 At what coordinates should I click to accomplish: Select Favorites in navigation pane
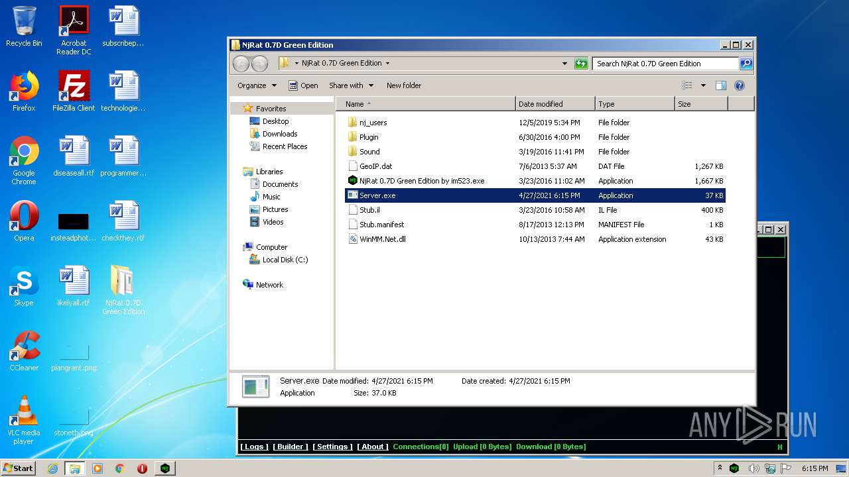[271, 109]
